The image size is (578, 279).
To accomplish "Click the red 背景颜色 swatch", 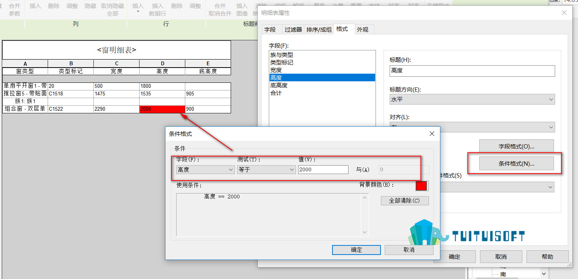I will (x=421, y=186).
